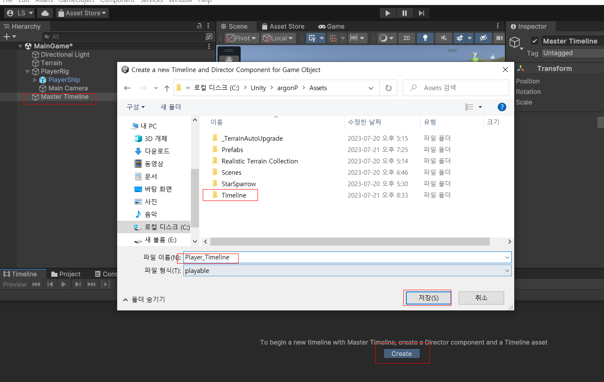Viewport: 604px width, 382px height.
Task: Toggle scene effects icon
Action: 459,38
